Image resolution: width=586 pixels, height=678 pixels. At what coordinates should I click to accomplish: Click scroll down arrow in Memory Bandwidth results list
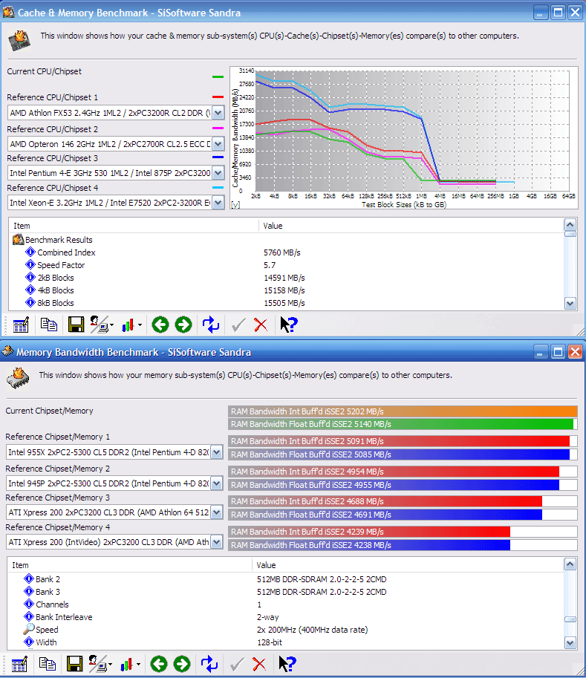click(570, 643)
